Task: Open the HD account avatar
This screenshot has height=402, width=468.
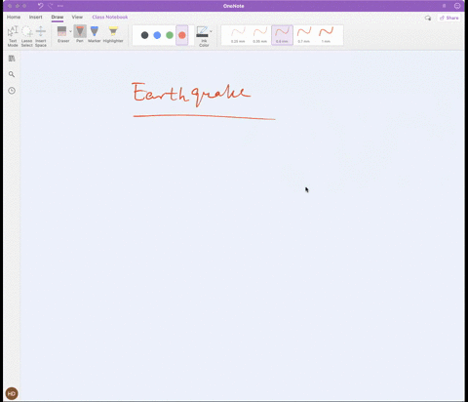Action: 12,393
